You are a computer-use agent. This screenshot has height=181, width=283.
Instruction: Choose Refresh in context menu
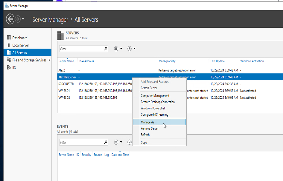point(159,135)
